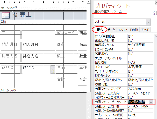Click the ナビゲーション タイトル empty value field
157x119 pixels.
pos(140,58)
